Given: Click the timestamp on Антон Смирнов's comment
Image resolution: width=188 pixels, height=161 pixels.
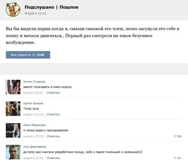Looking at the screenshot, I should 34,93.
